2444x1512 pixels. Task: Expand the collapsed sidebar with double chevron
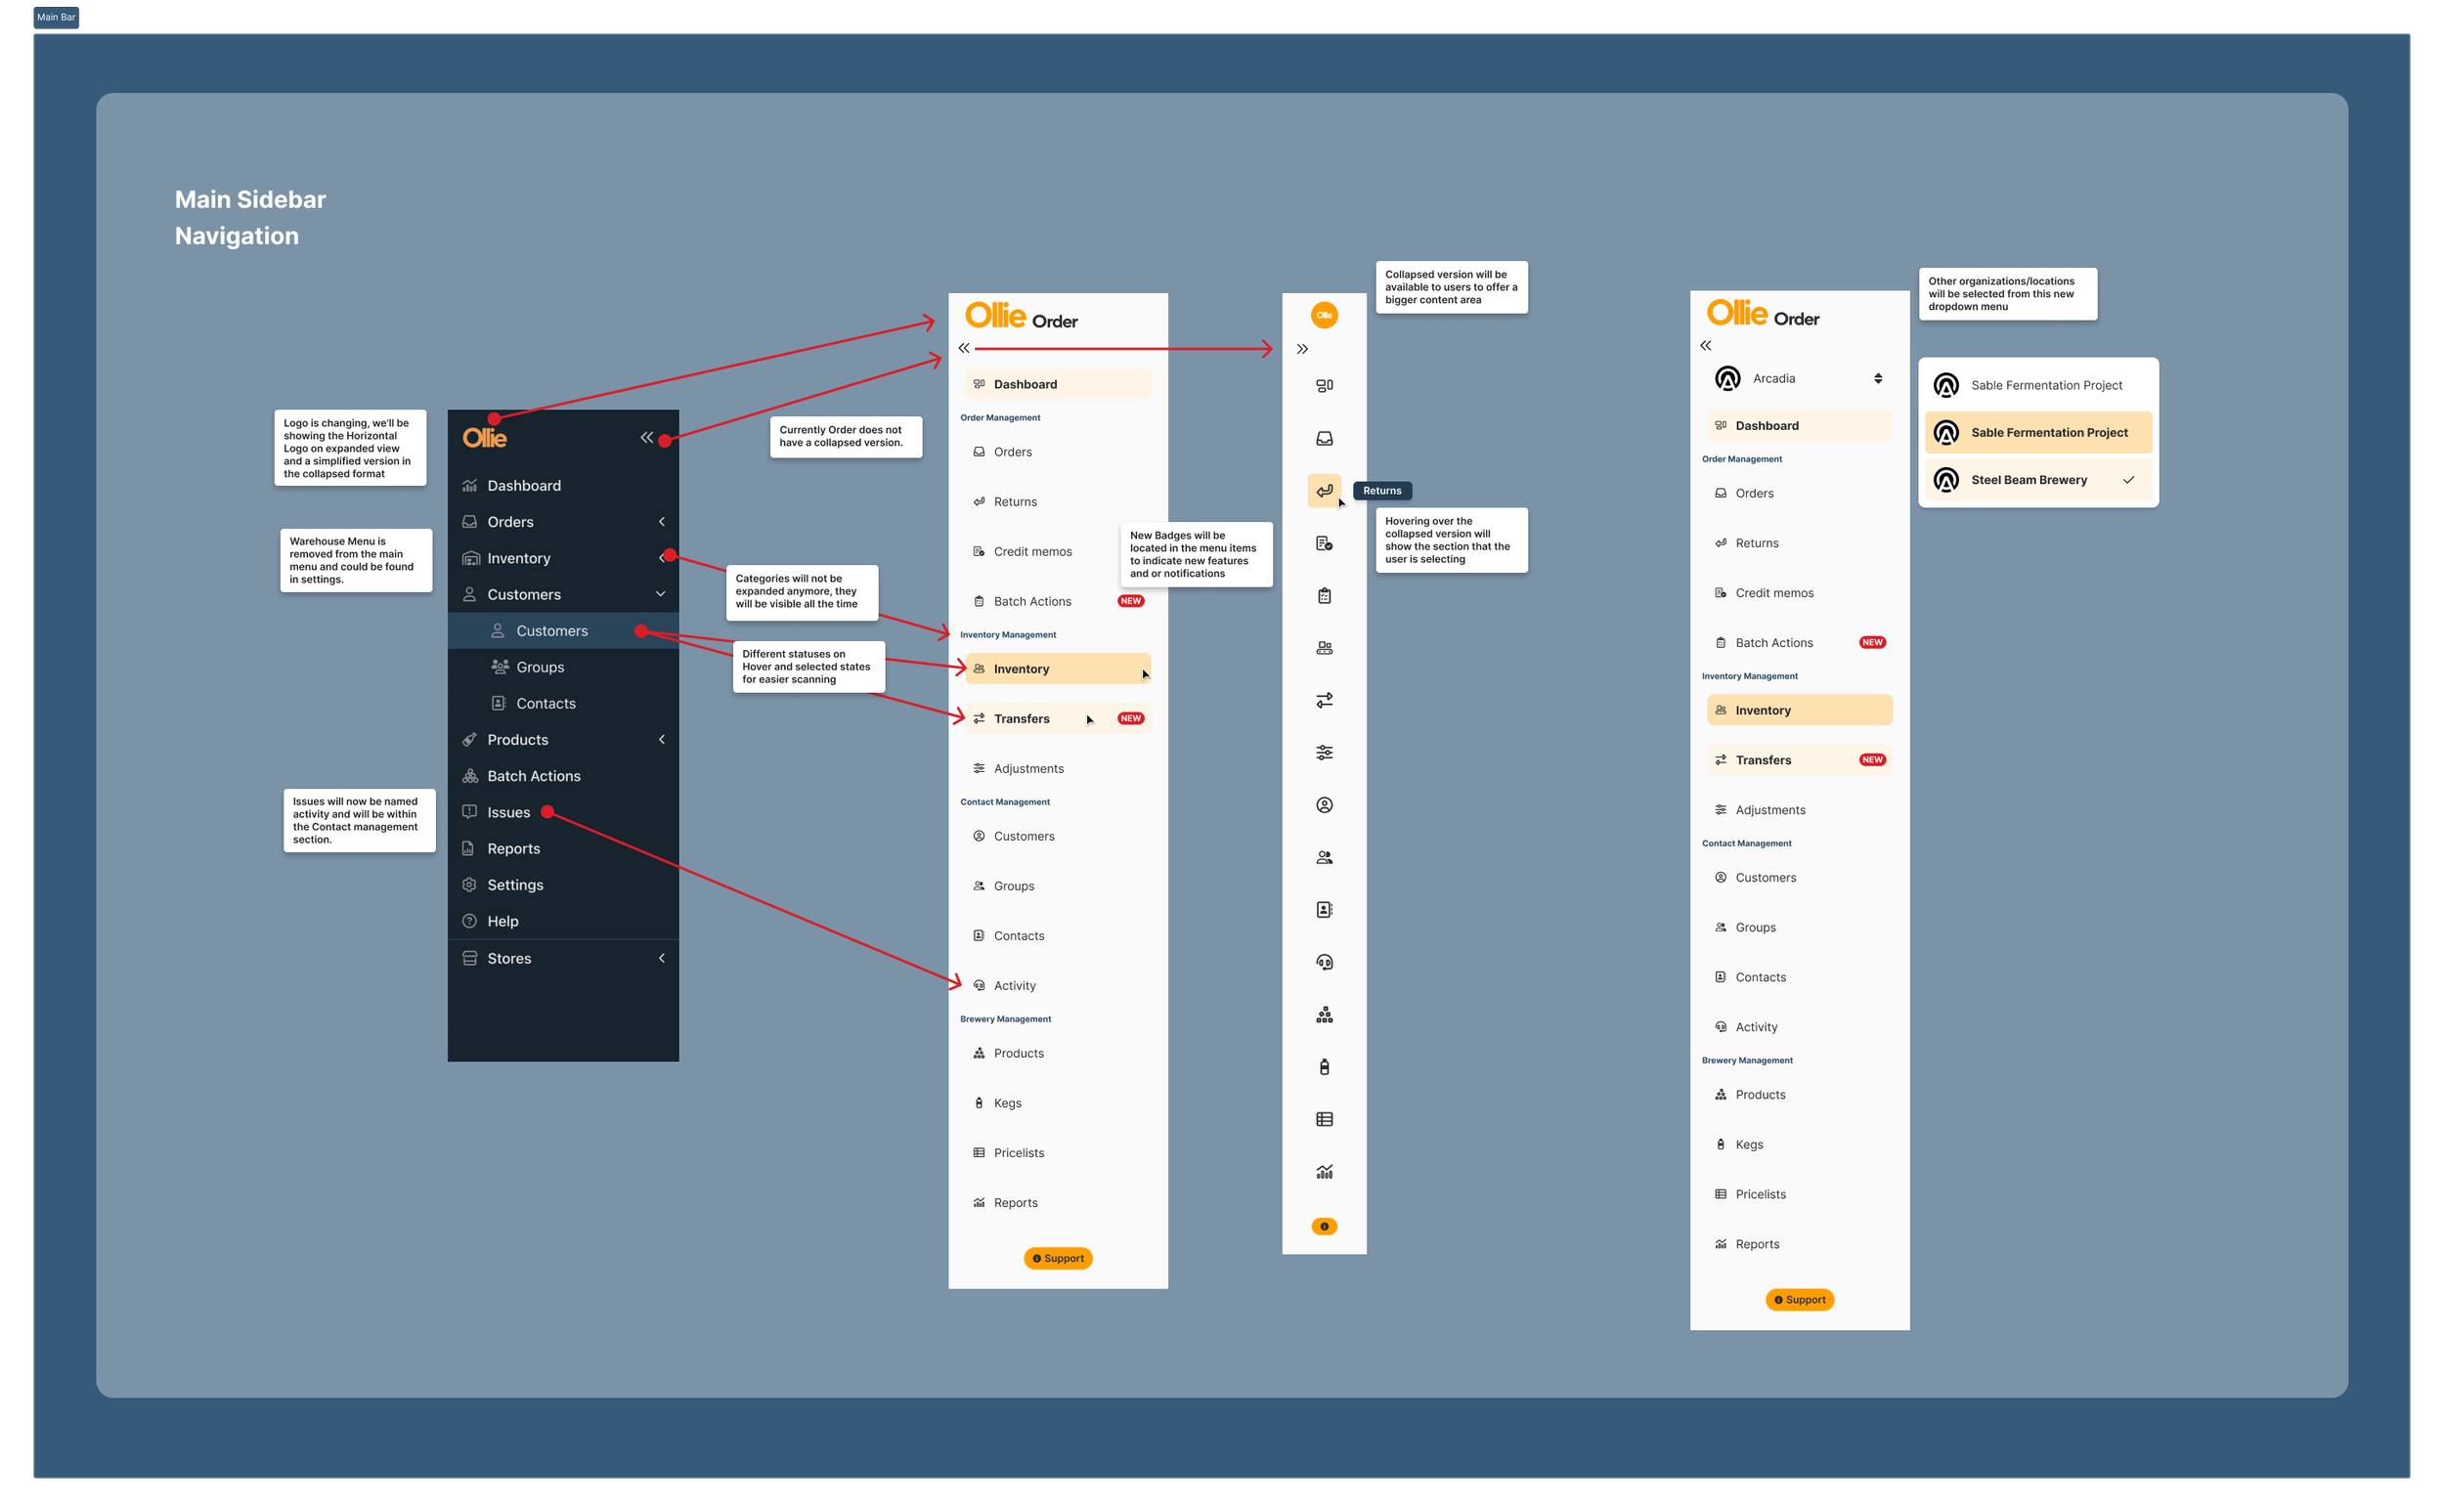[x=1302, y=349]
